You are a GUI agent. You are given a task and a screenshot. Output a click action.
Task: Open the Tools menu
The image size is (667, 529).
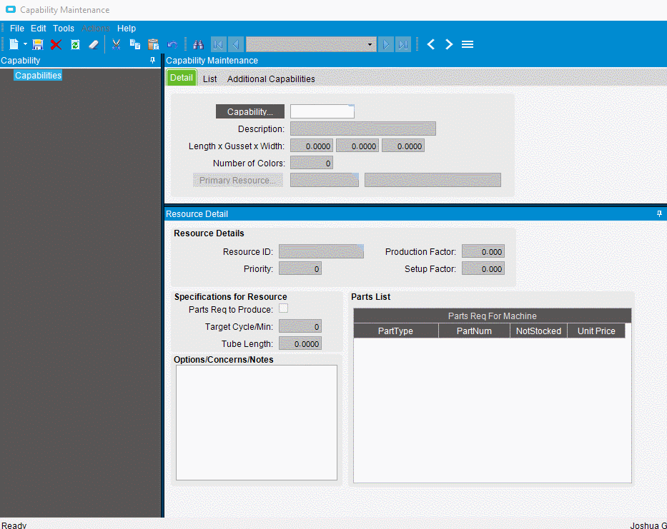pyautogui.click(x=64, y=29)
